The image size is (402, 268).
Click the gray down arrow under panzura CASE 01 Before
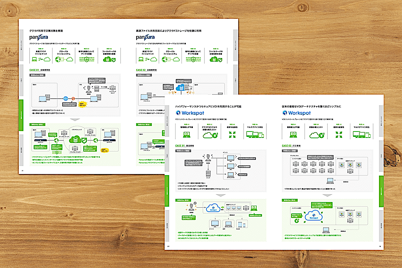(75, 120)
